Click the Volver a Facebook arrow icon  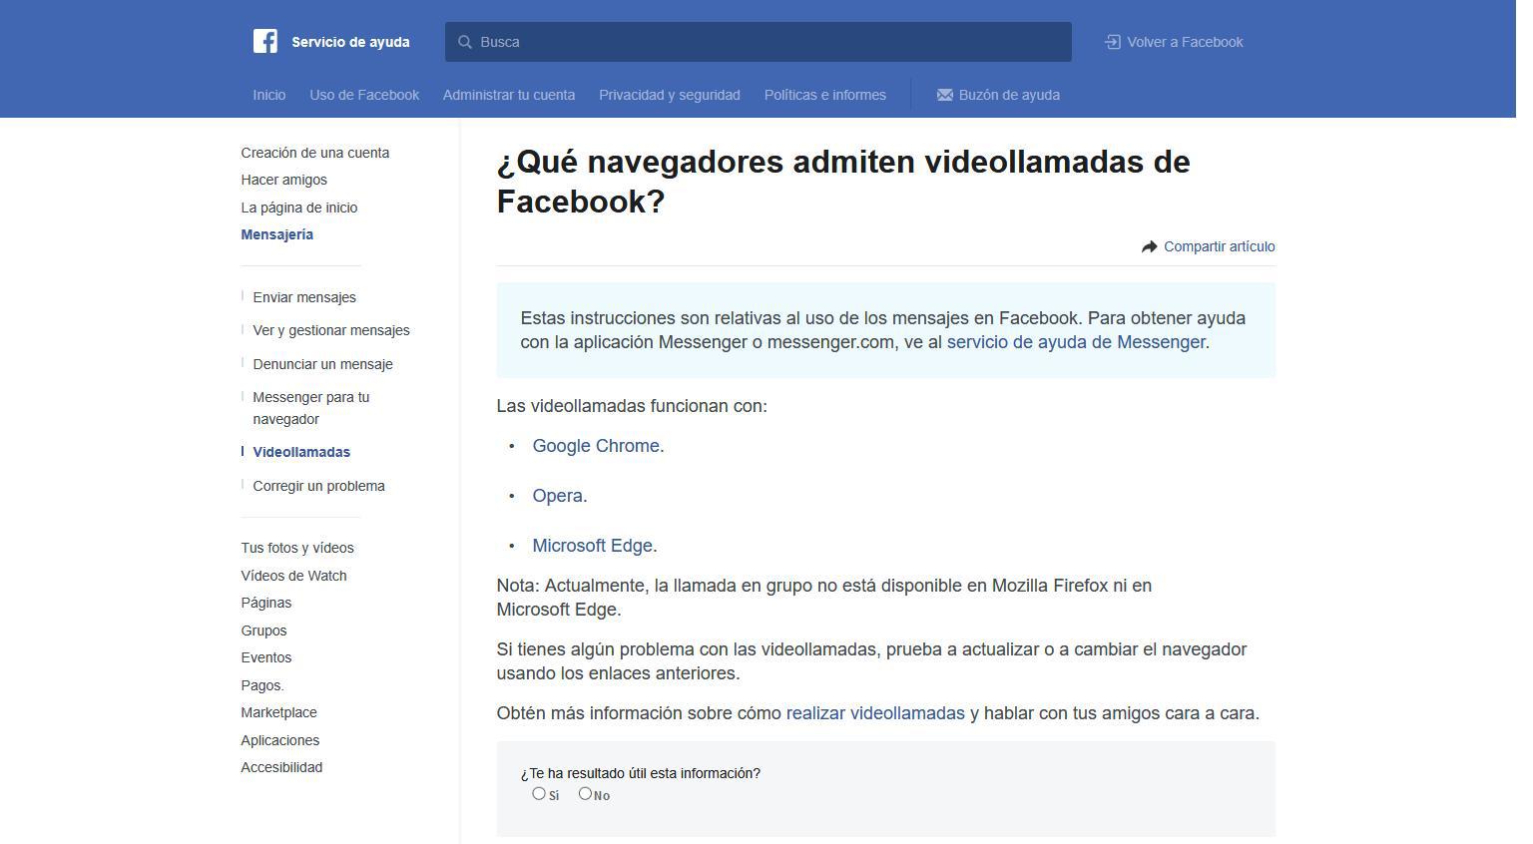point(1113,42)
